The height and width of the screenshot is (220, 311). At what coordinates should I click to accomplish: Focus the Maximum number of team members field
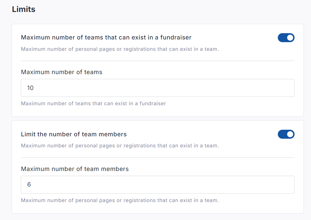point(158,185)
